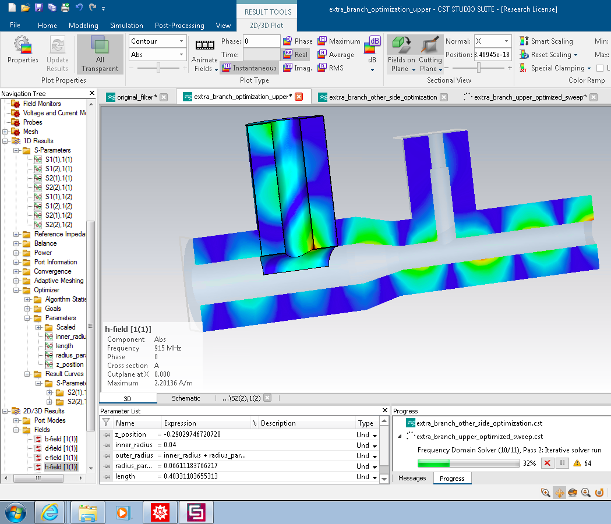This screenshot has width=611, height=524.
Task: Toggle All Transparent view mode
Action: point(100,53)
